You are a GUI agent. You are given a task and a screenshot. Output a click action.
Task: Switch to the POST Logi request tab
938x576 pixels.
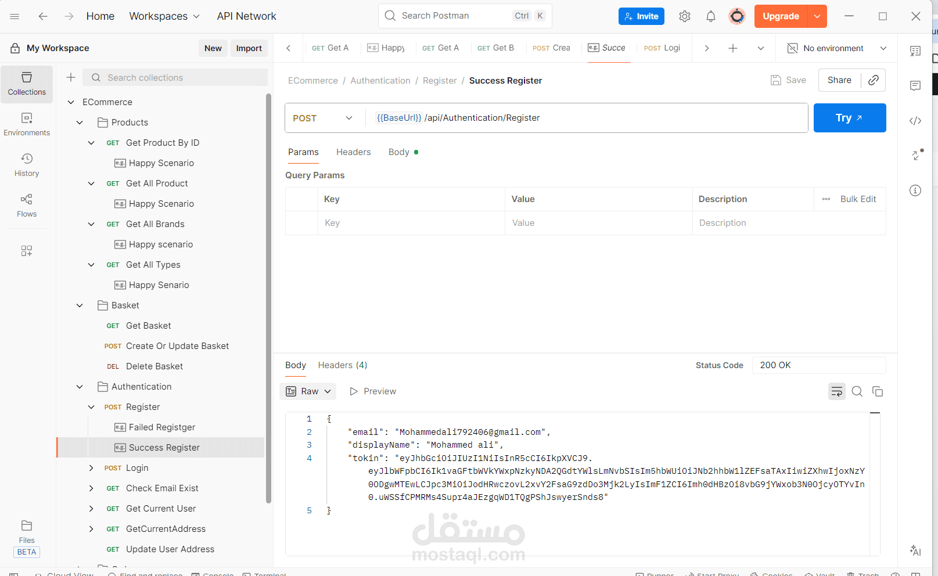[662, 48]
